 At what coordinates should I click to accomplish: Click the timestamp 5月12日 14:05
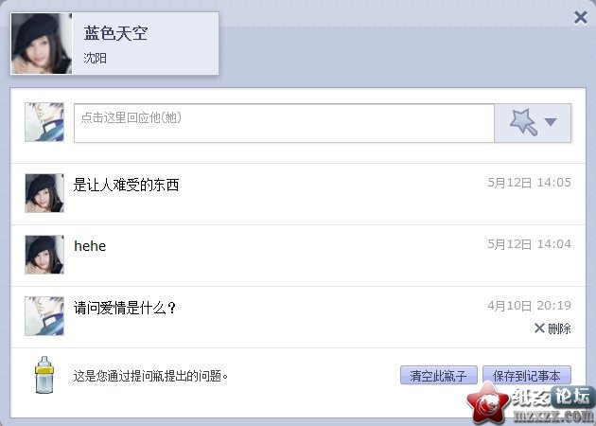[x=530, y=183]
